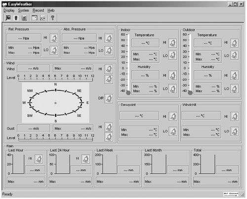Click Outdoor Temperature LO alarm bell

click(234, 55)
